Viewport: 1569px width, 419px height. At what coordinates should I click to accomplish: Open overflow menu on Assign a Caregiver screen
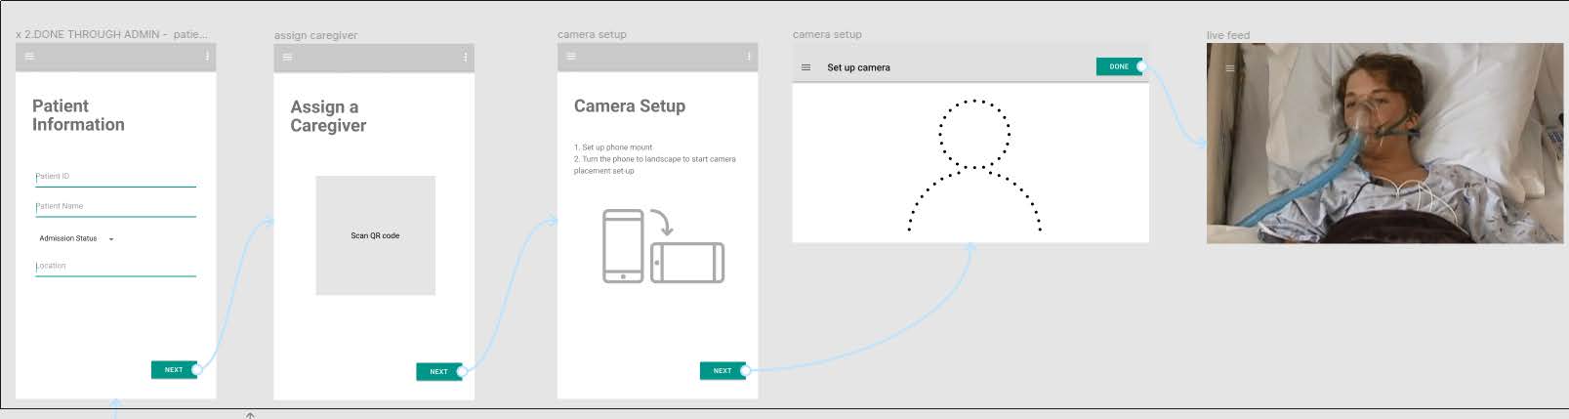click(x=465, y=58)
